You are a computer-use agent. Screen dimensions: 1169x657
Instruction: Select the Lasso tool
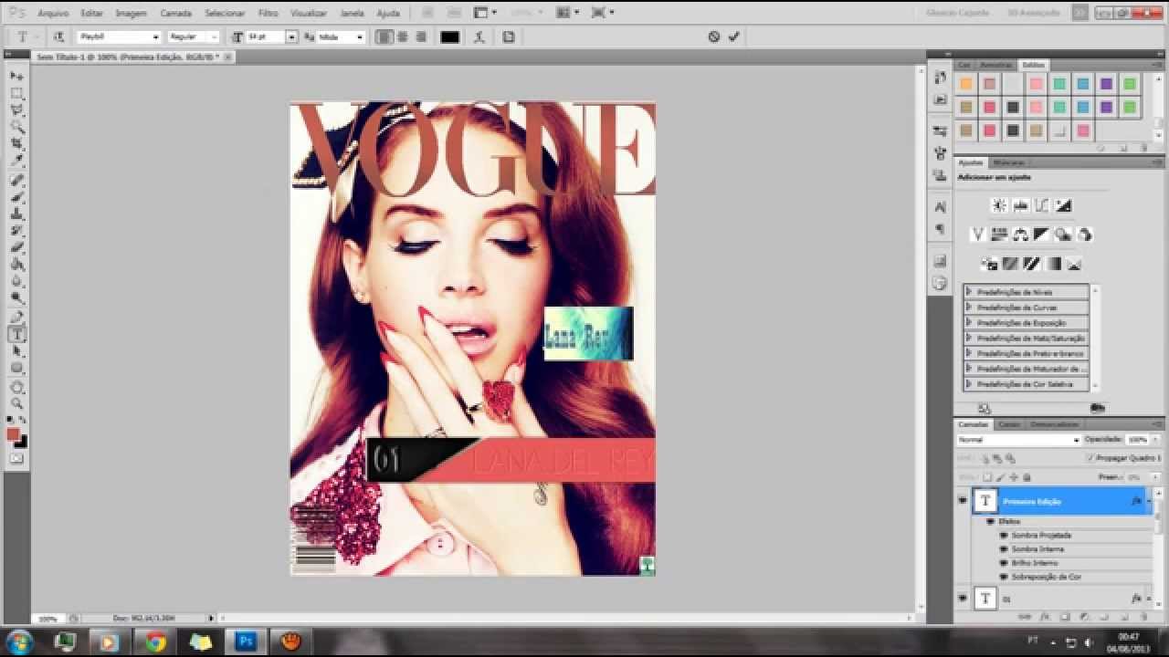(x=16, y=110)
